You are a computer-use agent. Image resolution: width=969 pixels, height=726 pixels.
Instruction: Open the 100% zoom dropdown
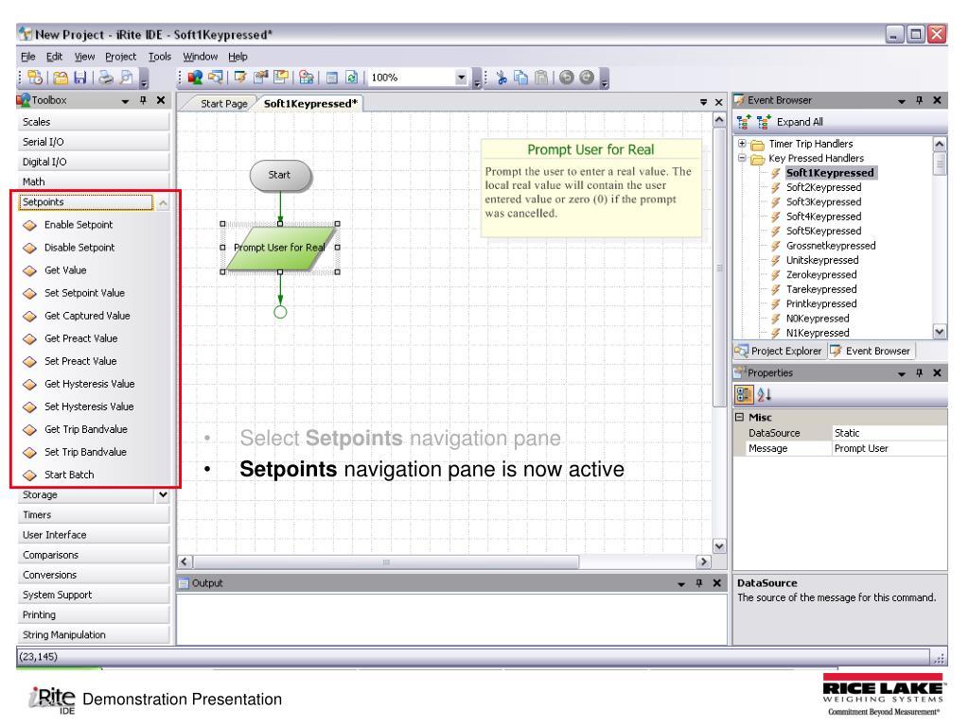(x=461, y=78)
